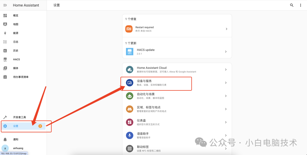
Task: Open the 历史 history chart icon
Action: (x=5, y=51)
